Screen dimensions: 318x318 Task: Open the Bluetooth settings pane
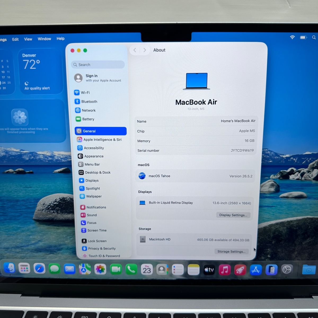86,101
